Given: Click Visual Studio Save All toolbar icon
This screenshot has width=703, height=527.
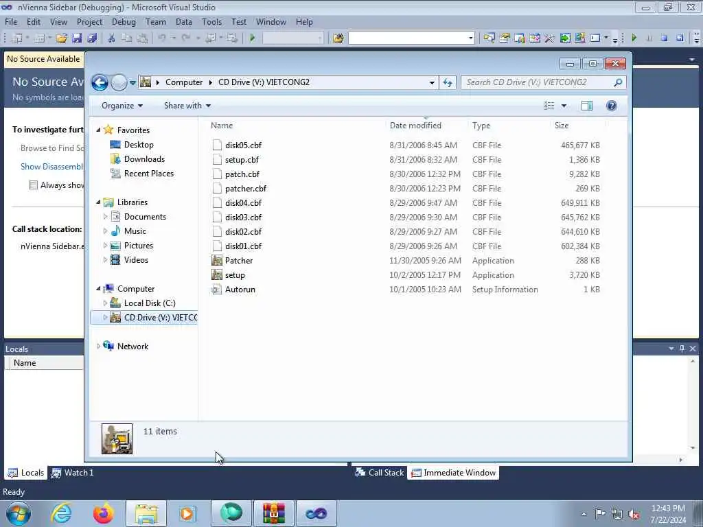Looking at the screenshot, I should 93,38.
